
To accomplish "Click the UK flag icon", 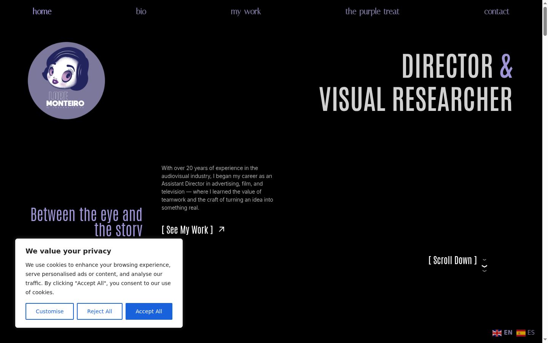I will [497, 333].
